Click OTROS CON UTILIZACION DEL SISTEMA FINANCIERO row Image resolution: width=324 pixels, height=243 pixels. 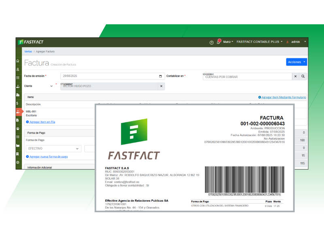click(237, 206)
